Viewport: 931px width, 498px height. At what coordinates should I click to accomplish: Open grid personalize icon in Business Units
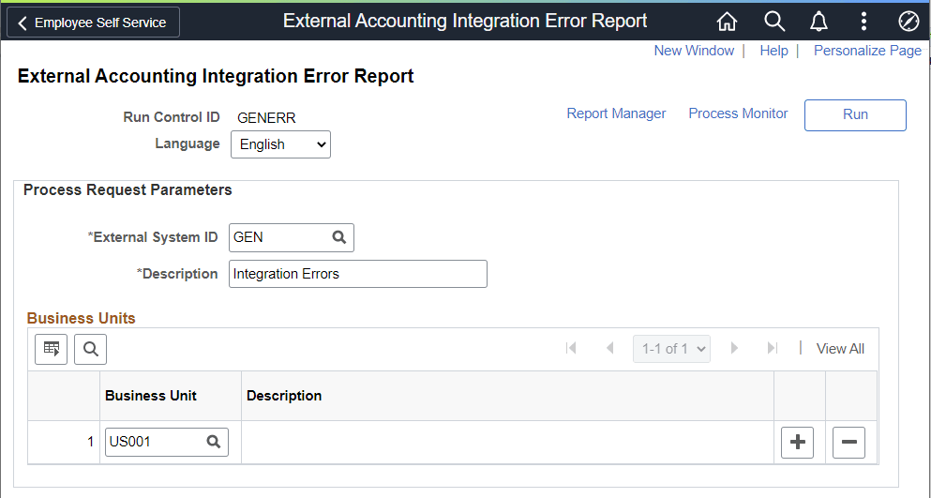click(x=51, y=349)
